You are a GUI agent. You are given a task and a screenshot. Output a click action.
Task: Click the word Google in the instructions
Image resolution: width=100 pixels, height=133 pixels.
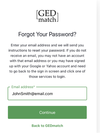[x=35, y=66]
